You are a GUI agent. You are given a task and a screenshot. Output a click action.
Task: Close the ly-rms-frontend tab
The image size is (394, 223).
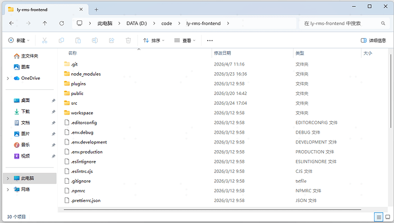81,10
